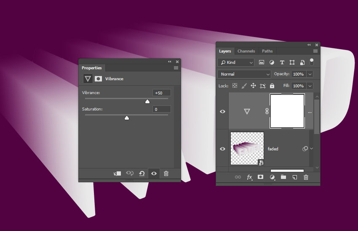This screenshot has height=231, width=358.
Task: Lock all layer attributes
Action: click(272, 86)
